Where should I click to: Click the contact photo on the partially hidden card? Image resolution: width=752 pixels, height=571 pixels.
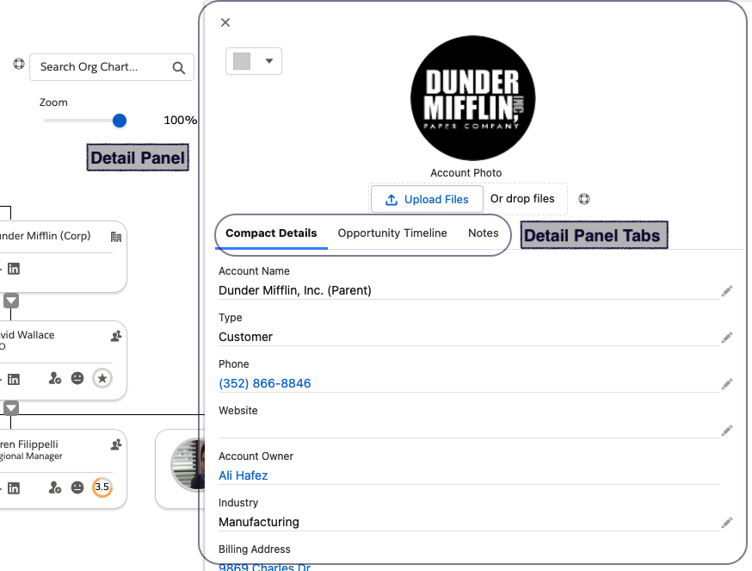(x=188, y=464)
